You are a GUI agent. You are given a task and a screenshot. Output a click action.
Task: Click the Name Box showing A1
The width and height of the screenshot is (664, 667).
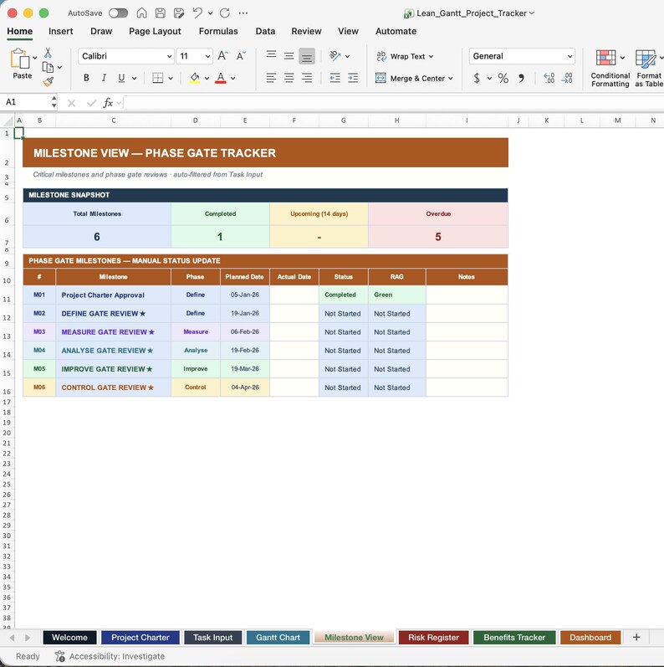25,102
